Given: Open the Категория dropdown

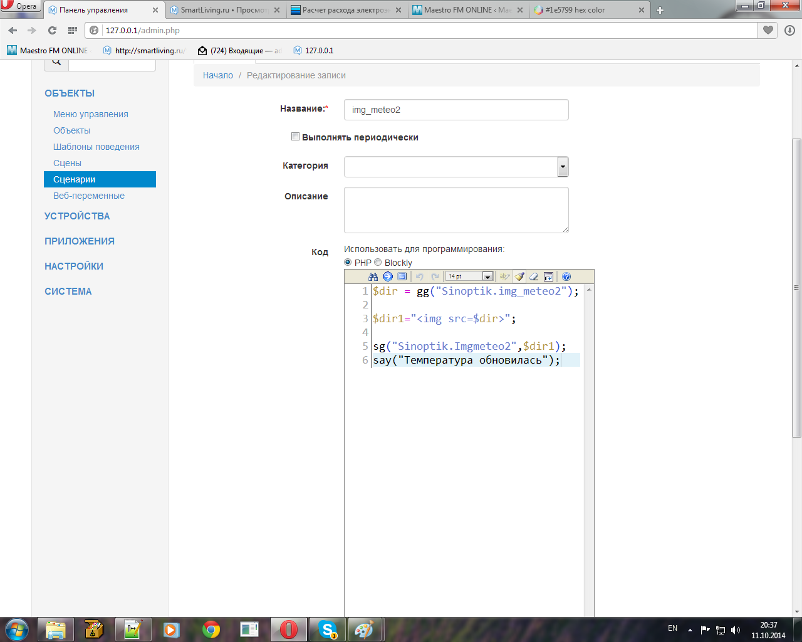Looking at the screenshot, I should [456, 167].
